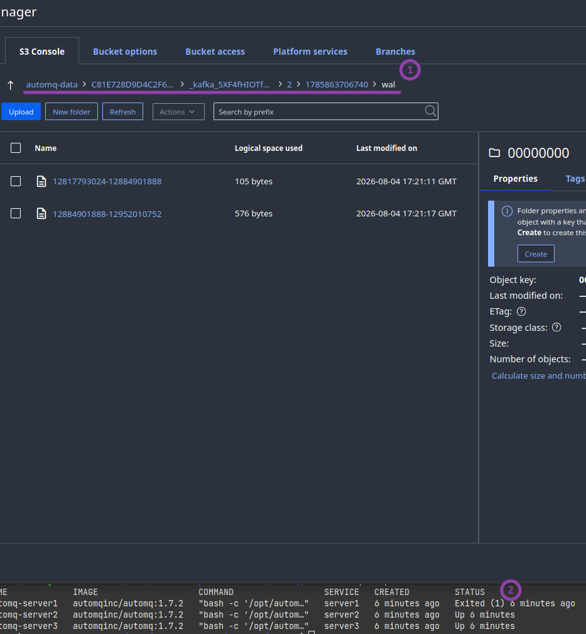Select the Properties tab in side panel
This screenshot has height=634, width=586.
click(x=515, y=179)
